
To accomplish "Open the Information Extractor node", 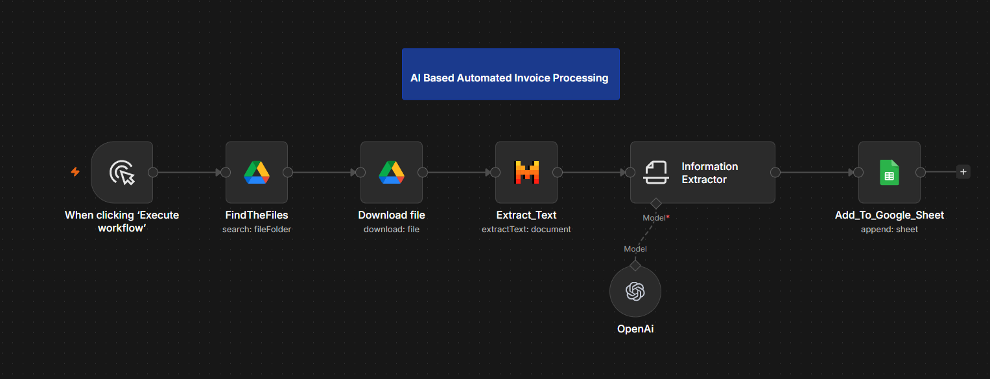I will [703, 172].
